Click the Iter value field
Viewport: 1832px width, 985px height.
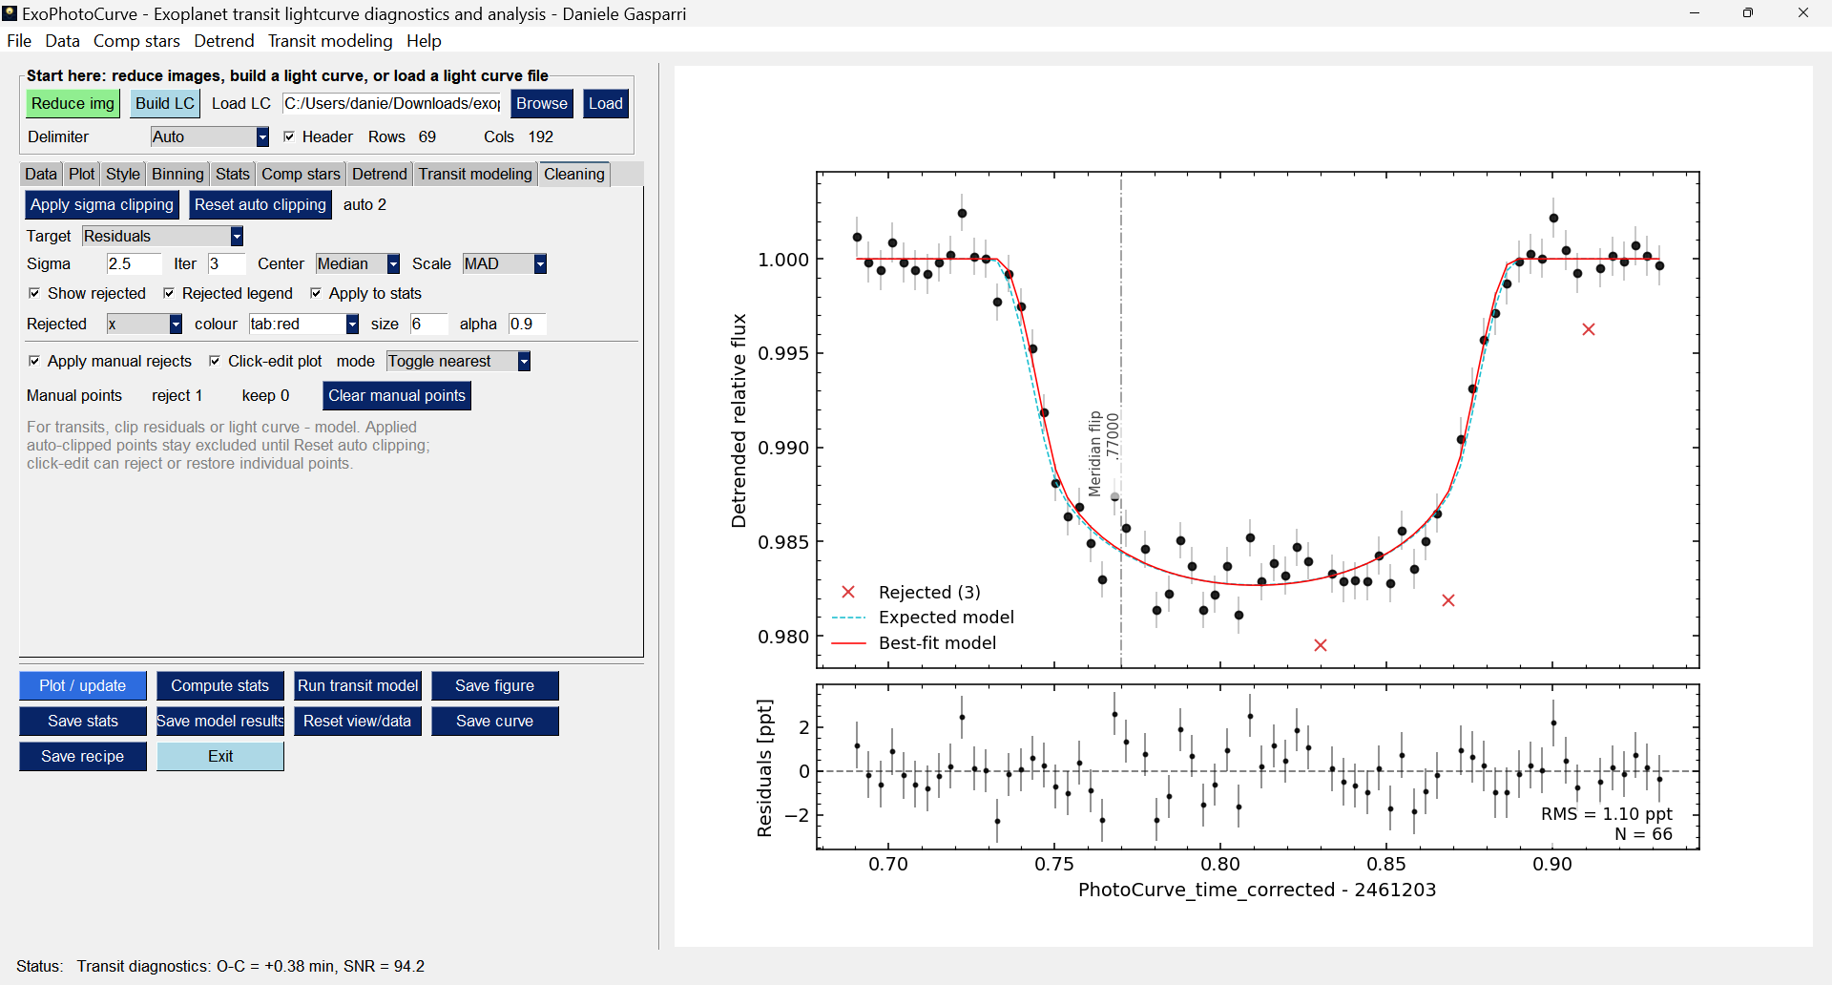click(x=227, y=264)
